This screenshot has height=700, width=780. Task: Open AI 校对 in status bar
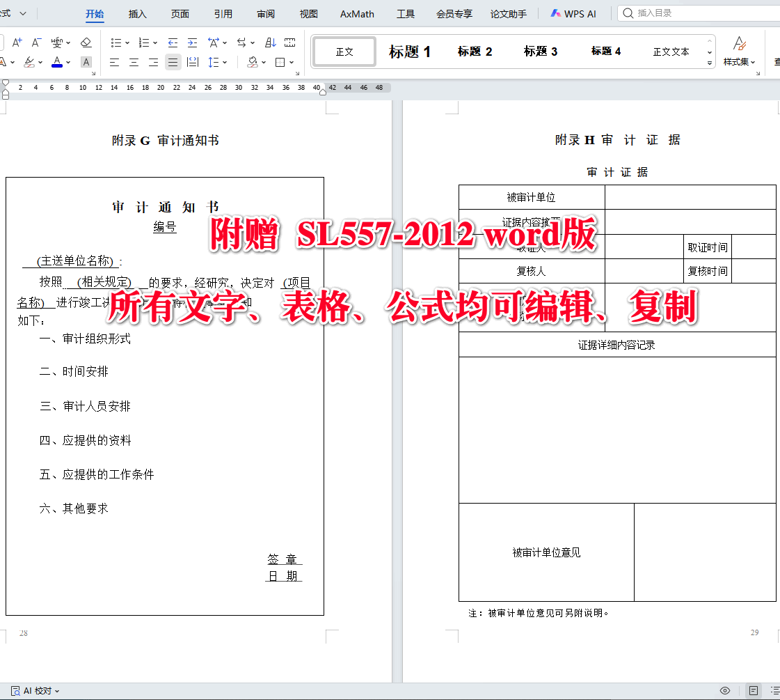pos(35,690)
